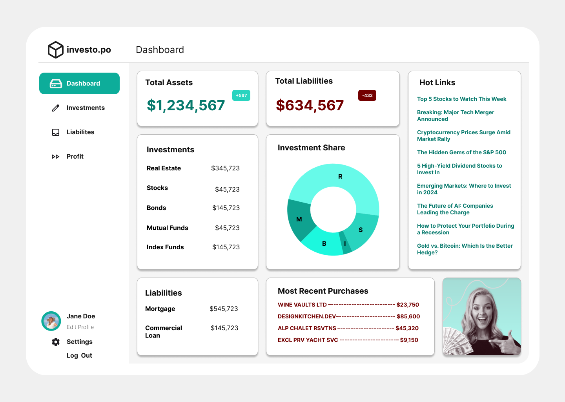Click the pencil icon next to Investments
Image resolution: width=565 pixels, height=402 pixels.
point(55,108)
